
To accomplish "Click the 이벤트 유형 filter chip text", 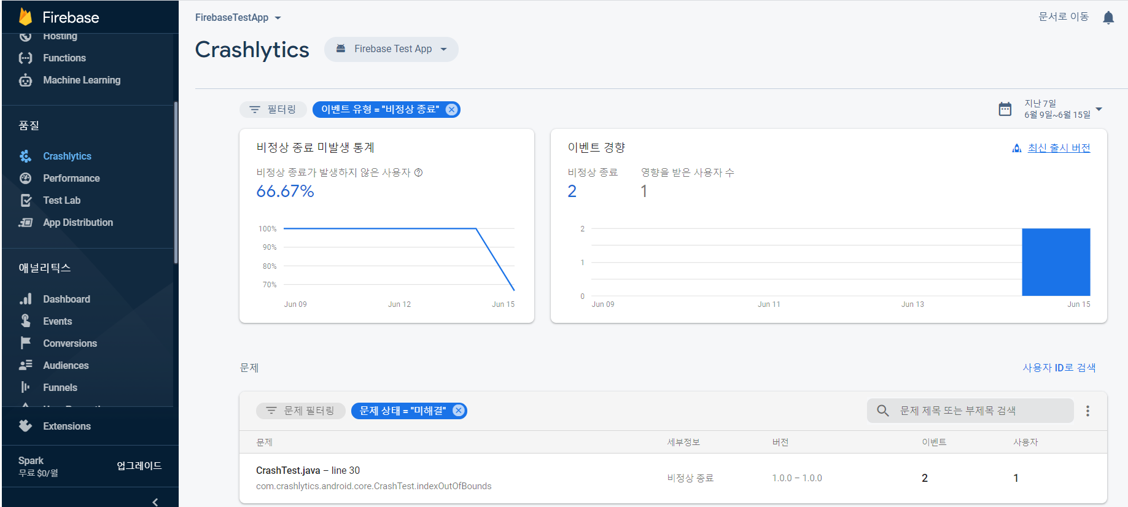I will coord(380,109).
